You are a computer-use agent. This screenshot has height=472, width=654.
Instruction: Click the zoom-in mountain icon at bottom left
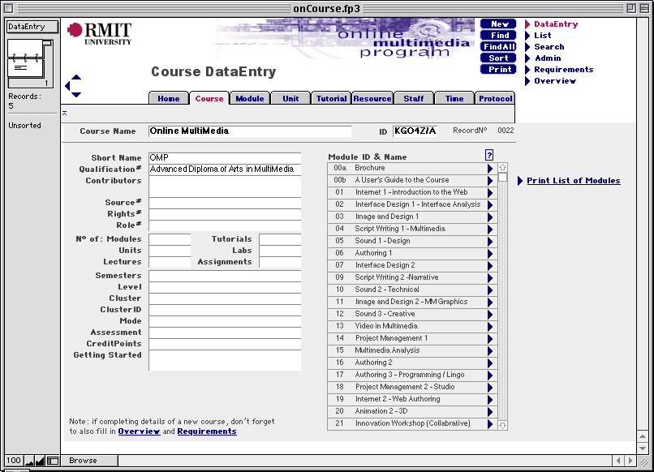[x=39, y=460]
